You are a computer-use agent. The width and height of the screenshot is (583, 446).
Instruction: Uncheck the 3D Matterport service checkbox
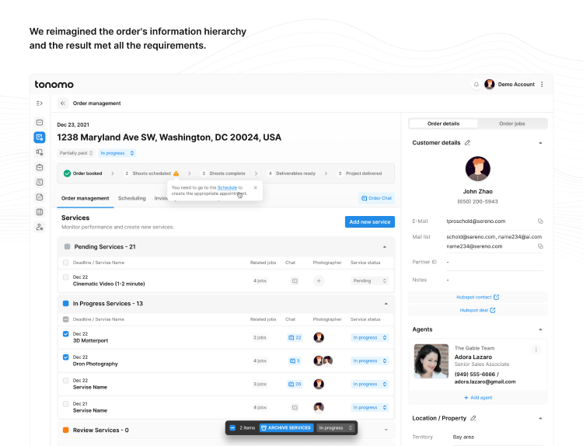[66, 335]
